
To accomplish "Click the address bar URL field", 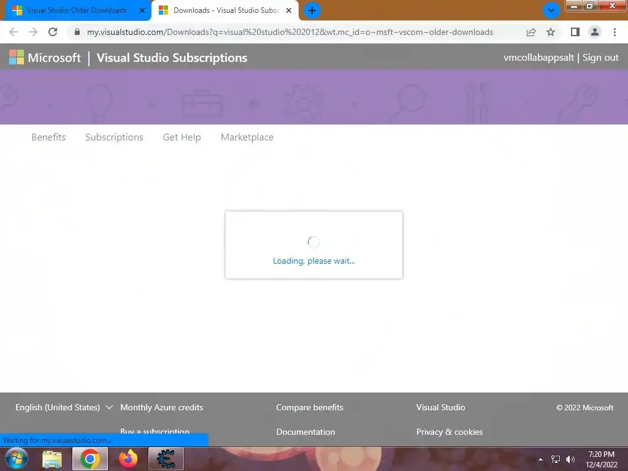I will click(x=290, y=32).
